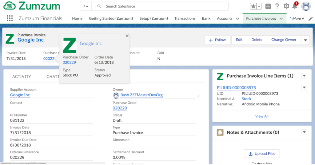Open Supplier Account Google Inc link
Viewport: 315px width, 165px height.
pyautogui.click(x=20, y=95)
